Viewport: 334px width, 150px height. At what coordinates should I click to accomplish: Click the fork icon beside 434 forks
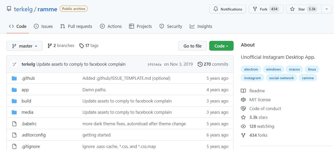click(x=243, y=135)
